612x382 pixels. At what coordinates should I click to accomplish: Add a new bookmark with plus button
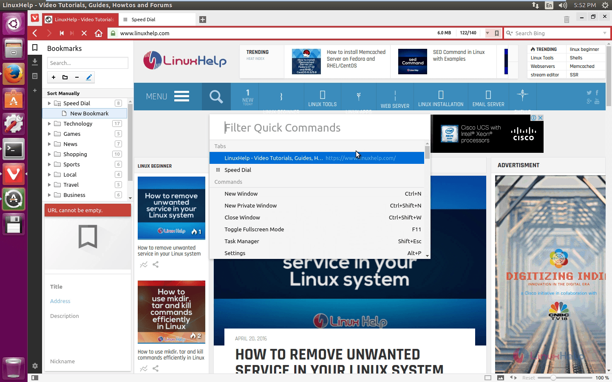[x=54, y=77]
